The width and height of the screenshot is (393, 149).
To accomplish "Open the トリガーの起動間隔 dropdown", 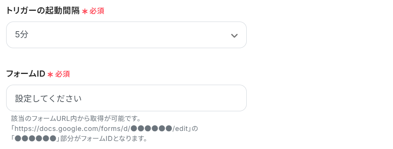I will [x=126, y=35].
